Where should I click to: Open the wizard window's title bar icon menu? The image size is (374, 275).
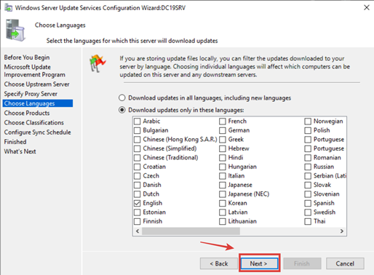pos(8,8)
